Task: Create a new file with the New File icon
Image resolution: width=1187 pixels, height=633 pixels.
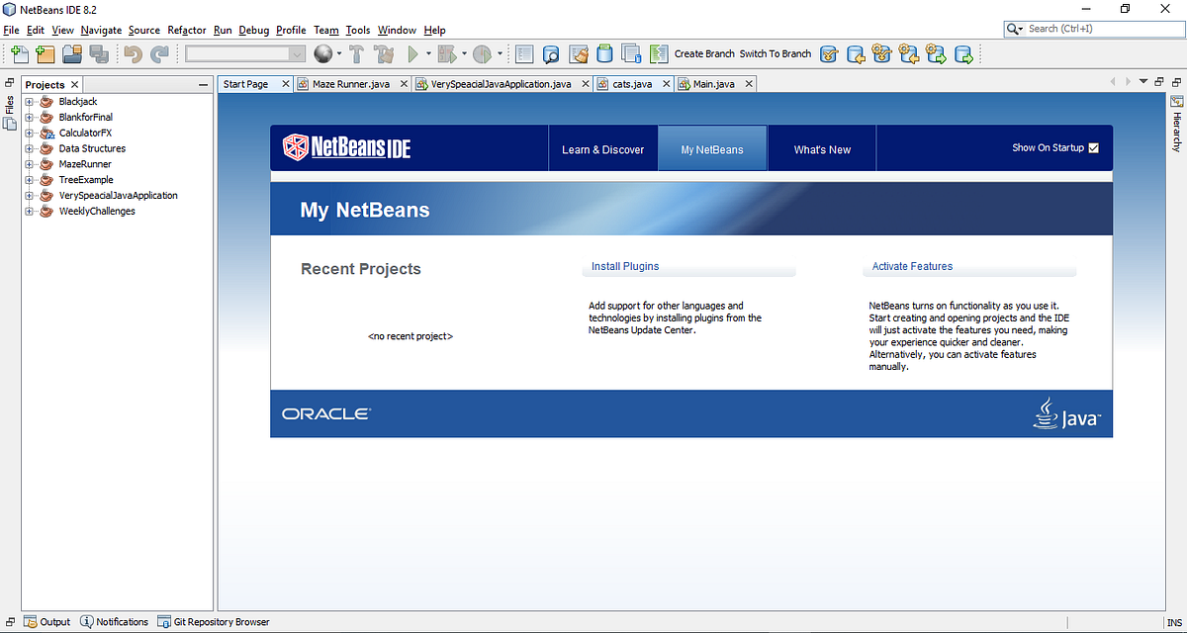Action: [19, 53]
